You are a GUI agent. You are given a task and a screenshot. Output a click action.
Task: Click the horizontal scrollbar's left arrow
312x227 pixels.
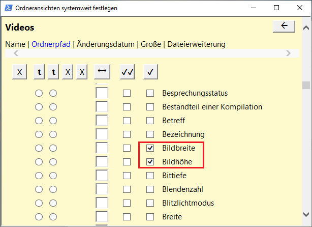pos(16,53)
